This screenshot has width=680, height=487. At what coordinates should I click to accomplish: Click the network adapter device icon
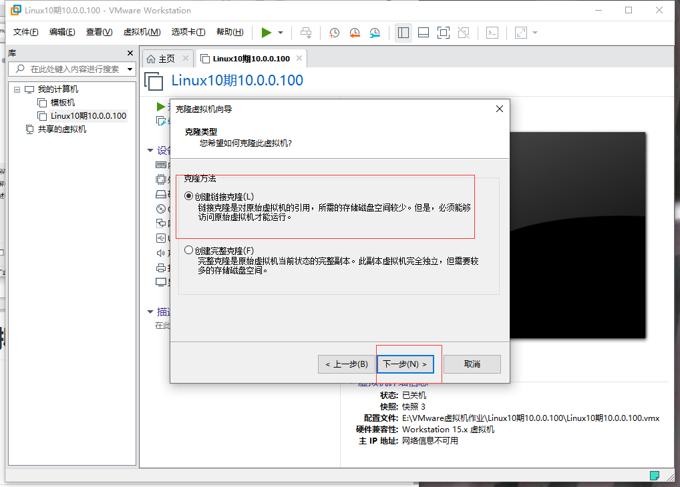[161, 223]
